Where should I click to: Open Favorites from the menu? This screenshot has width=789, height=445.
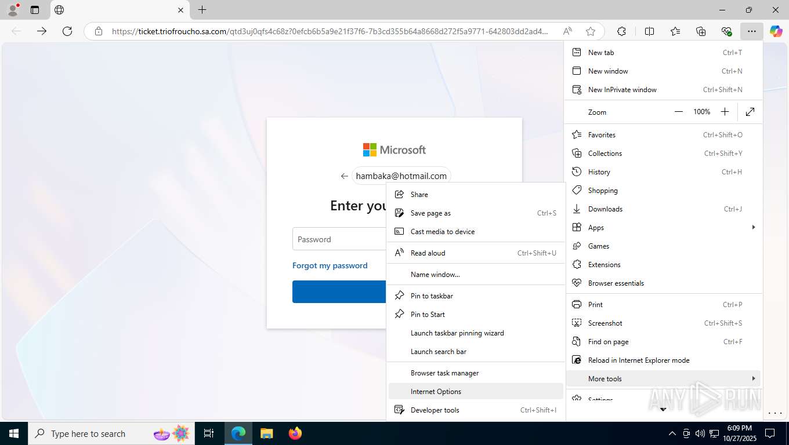[x=663, y=134]
